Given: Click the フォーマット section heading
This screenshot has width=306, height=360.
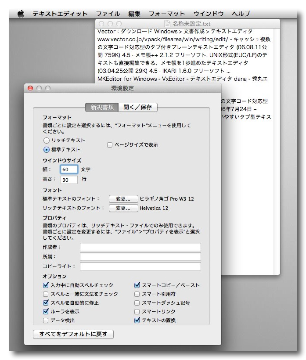Looking at the screenshot, I should point(57,117).
